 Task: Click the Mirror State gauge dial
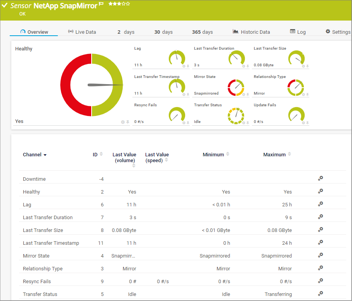coord(236,87)
